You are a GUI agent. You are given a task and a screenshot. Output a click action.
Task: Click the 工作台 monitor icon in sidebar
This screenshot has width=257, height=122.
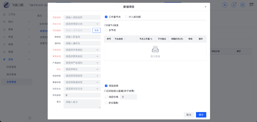click(x=4, y=14)
